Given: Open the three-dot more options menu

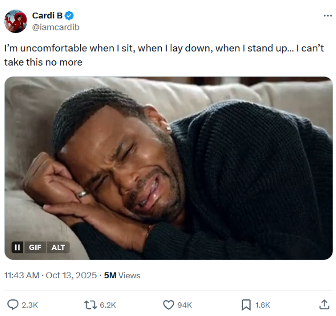Looking at the screenshot, I should pyautogui.click(x=328, y=16).
